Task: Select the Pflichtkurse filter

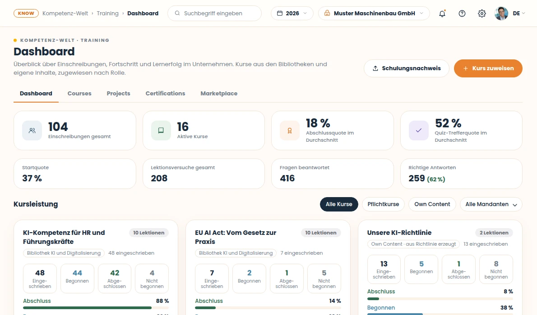Action: pos(383,204)
